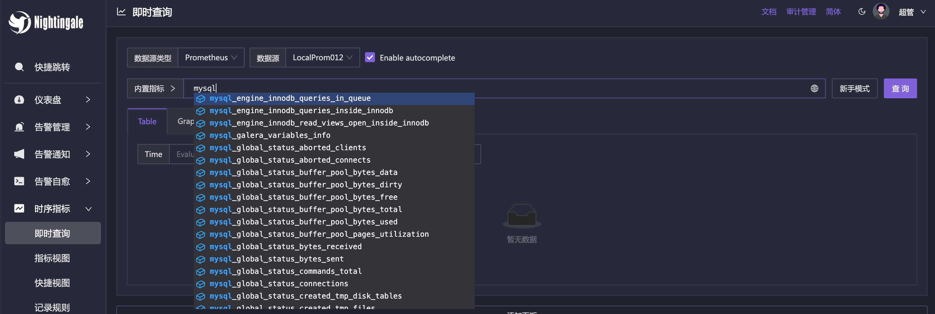This screenshot has height=314, width=935.
Task: Click the megaphone icon for 告警通知
Action: tap(19, 154)
